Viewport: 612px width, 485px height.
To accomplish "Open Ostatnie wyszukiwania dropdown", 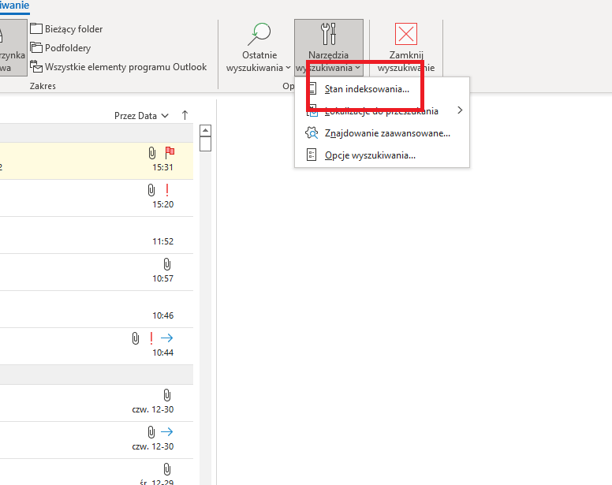I will [x=259, y=47].
